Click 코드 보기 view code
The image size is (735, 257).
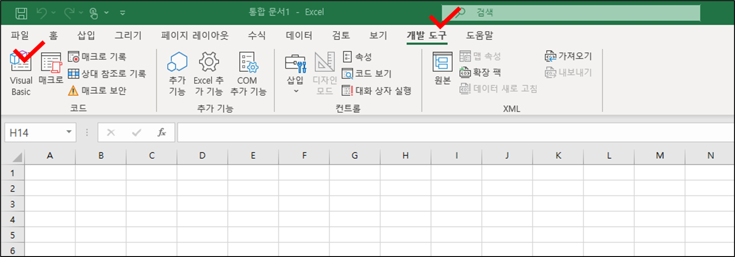coord(367,74)
